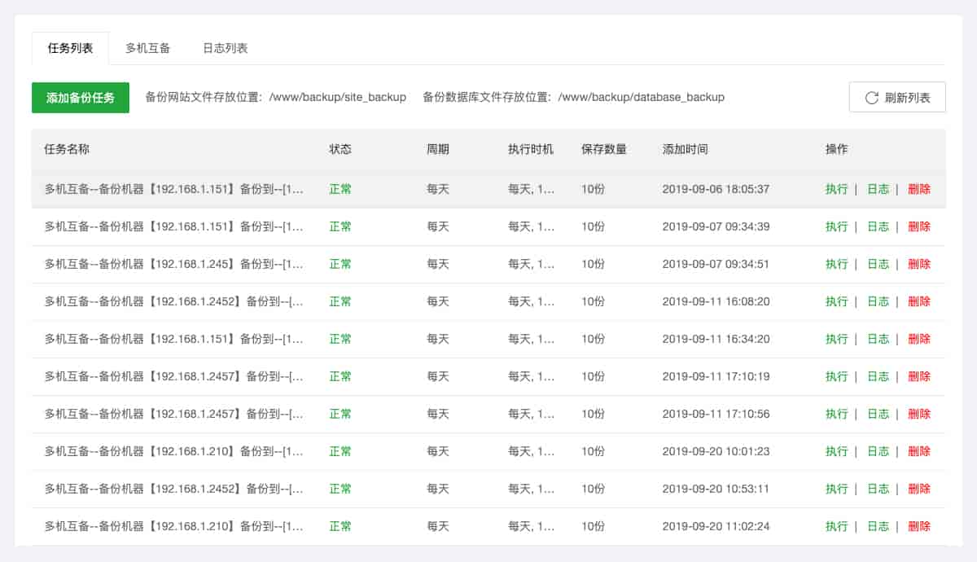Remove the task added 2019-09-20 10:53:11
Image resolution: width=977 pixels, height=562 pixels.
tap(919, 489)
